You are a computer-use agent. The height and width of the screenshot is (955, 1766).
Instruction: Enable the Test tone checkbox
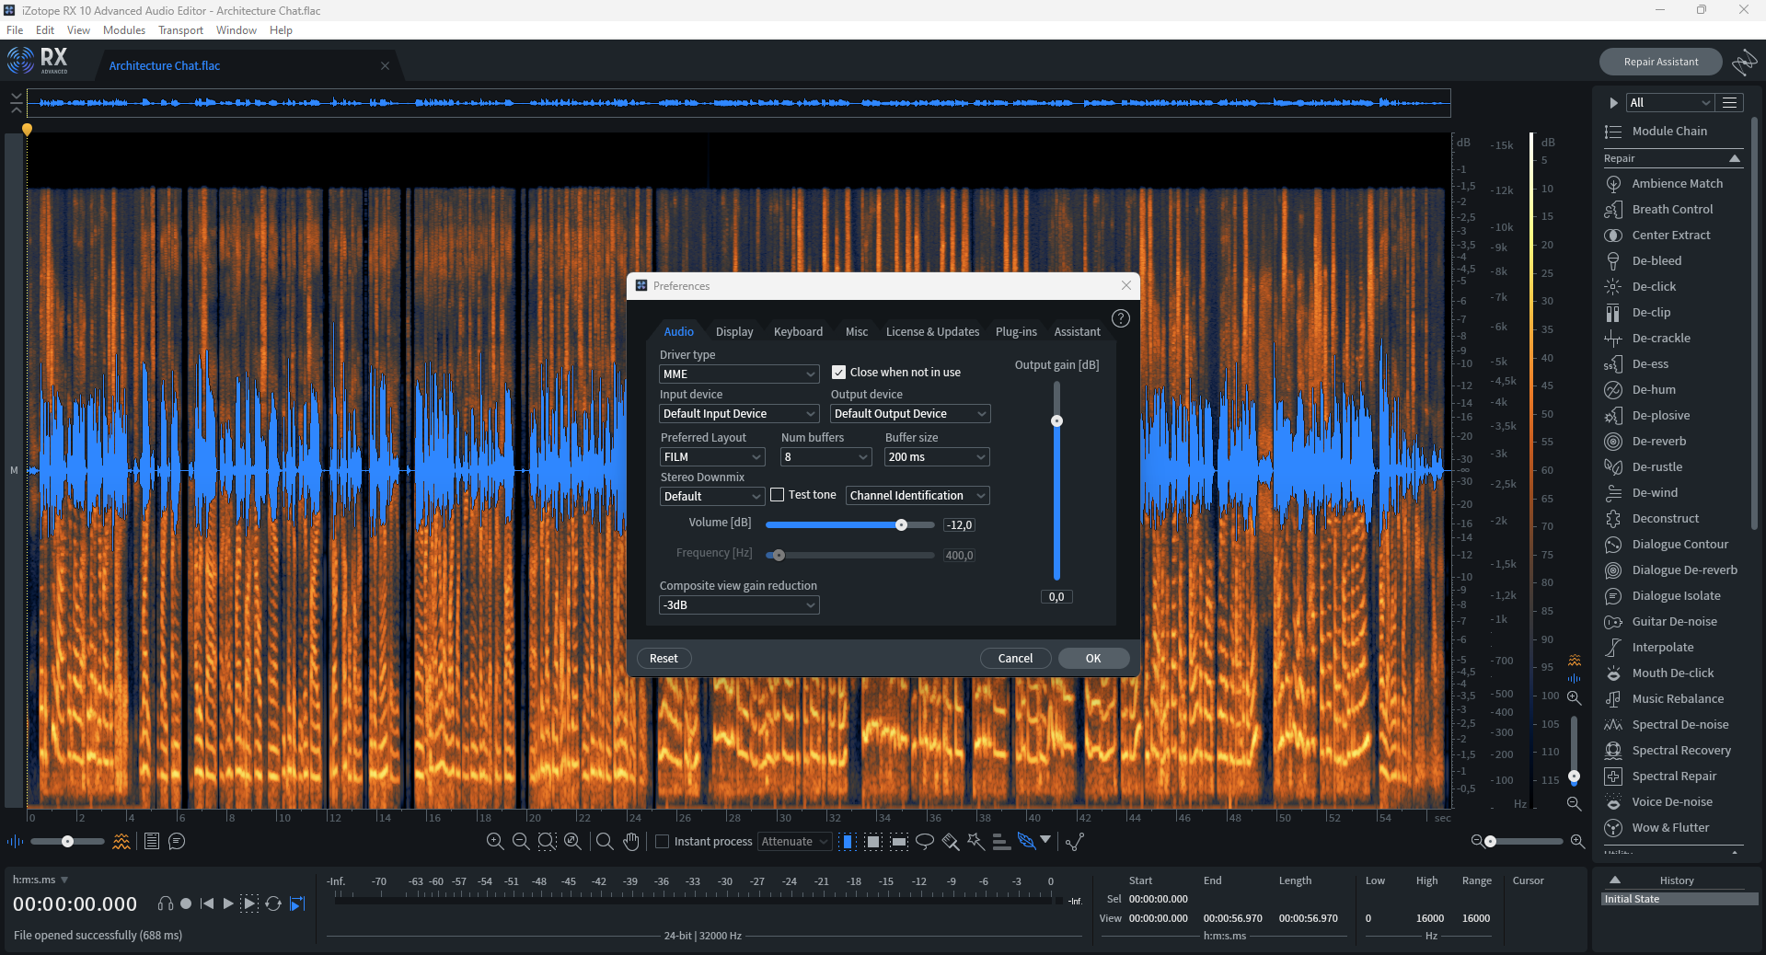point(778,495)
